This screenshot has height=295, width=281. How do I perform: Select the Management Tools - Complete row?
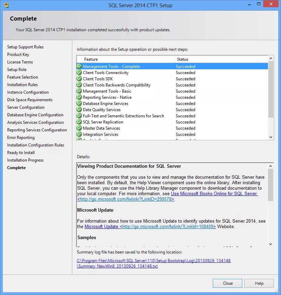172,66
